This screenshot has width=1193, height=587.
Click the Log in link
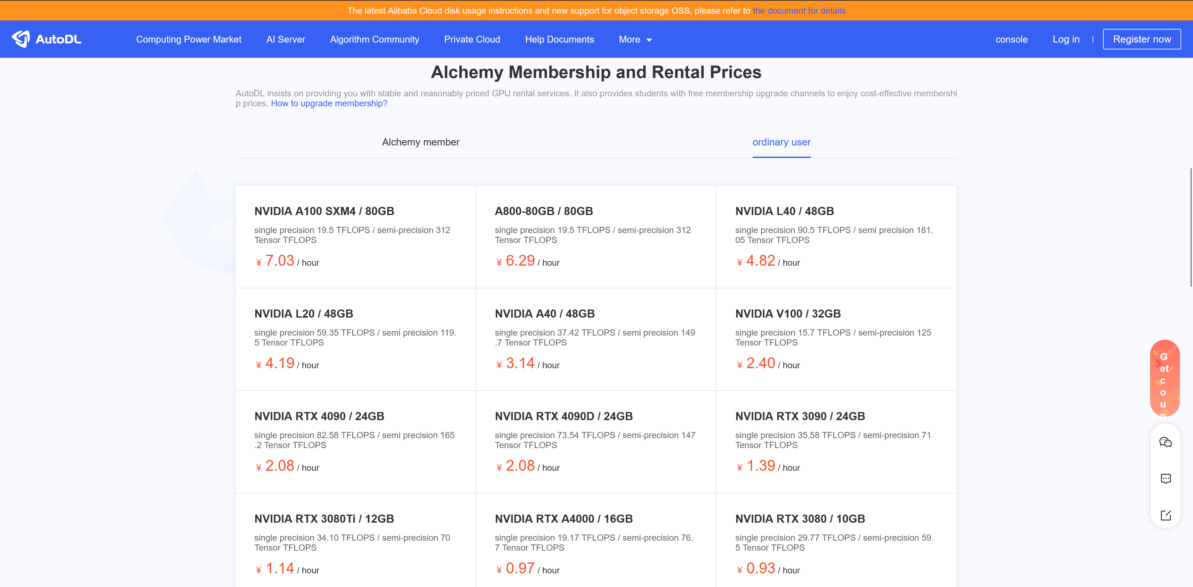point(1065,40)
